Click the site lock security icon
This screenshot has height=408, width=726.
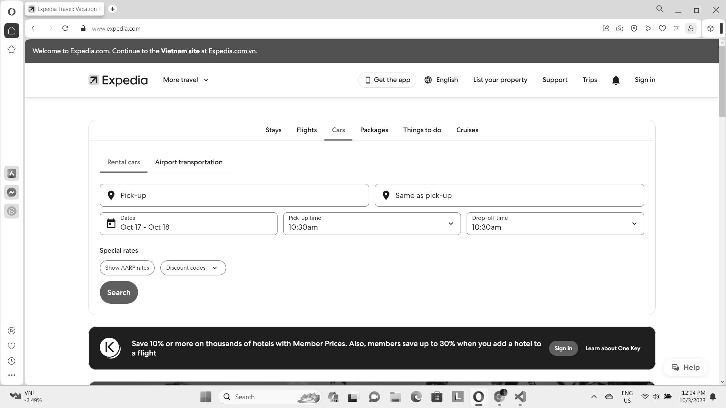click(83, 28)
